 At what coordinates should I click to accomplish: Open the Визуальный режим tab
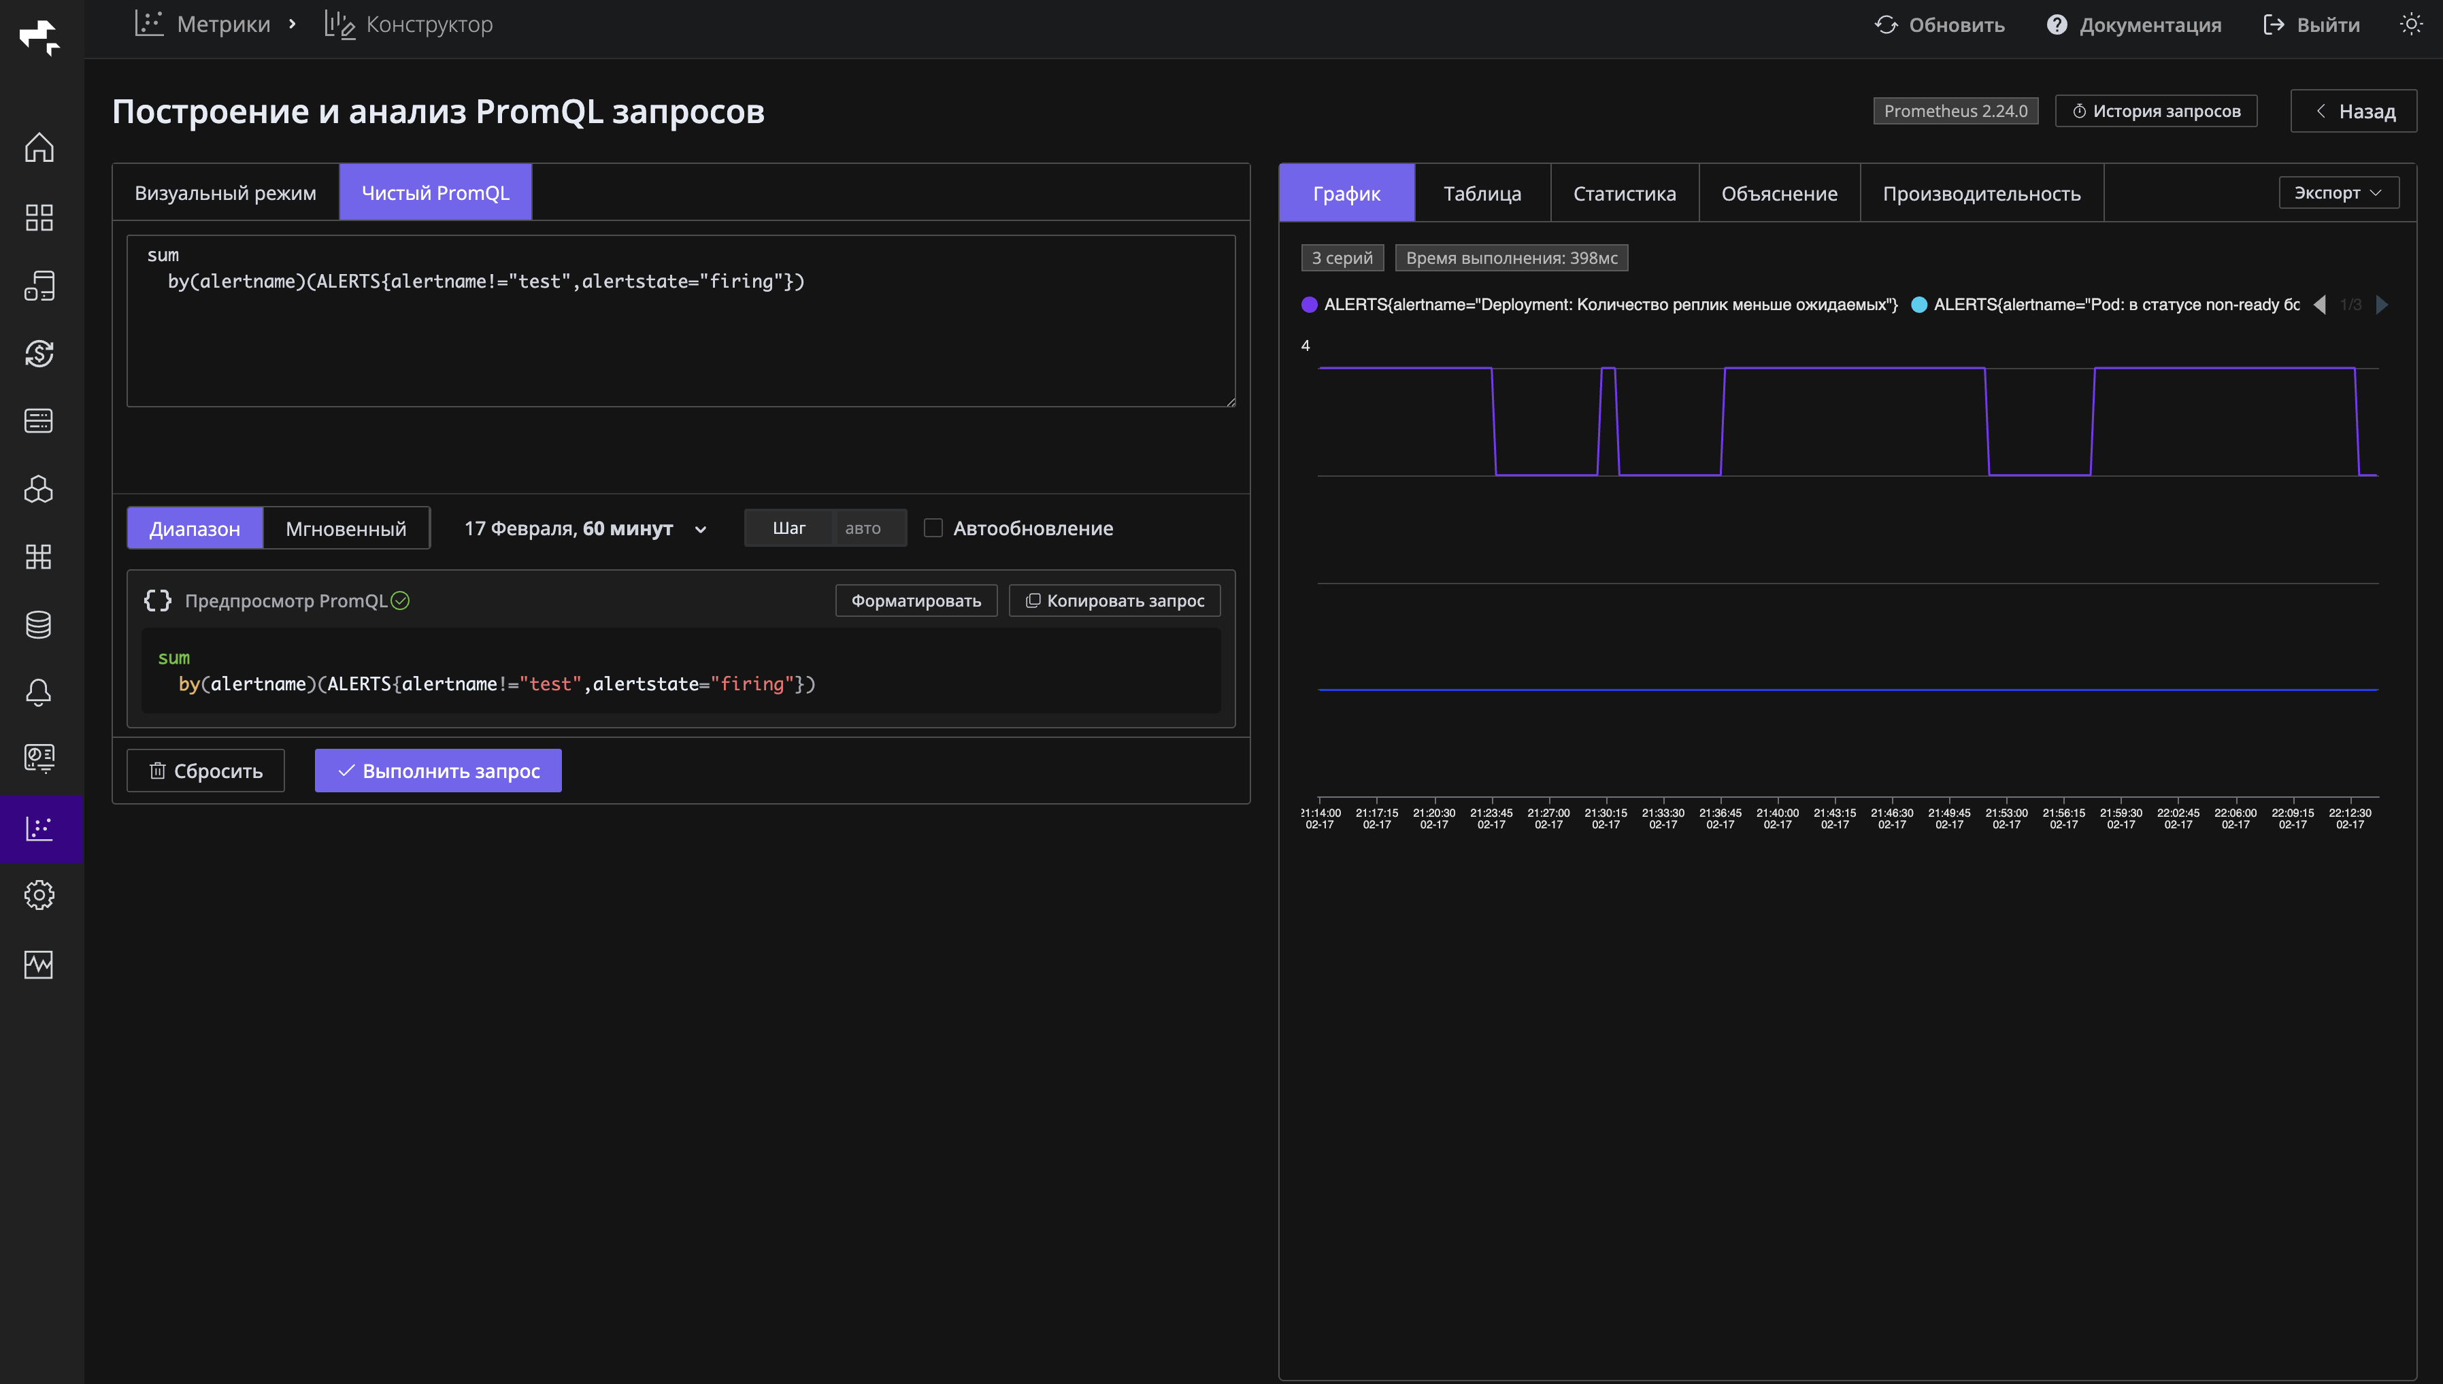point(225,193)
